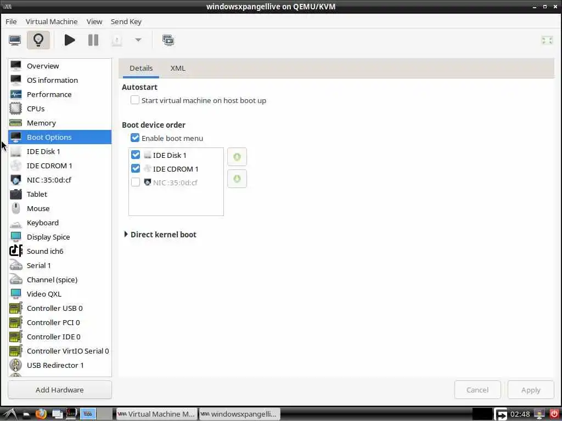Select IDE Disk 1 in sidebar
Viewport: 562px width, 421px height.
(60, 151)
